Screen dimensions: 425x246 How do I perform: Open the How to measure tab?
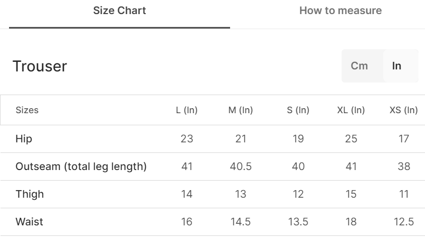click(340, 11)
